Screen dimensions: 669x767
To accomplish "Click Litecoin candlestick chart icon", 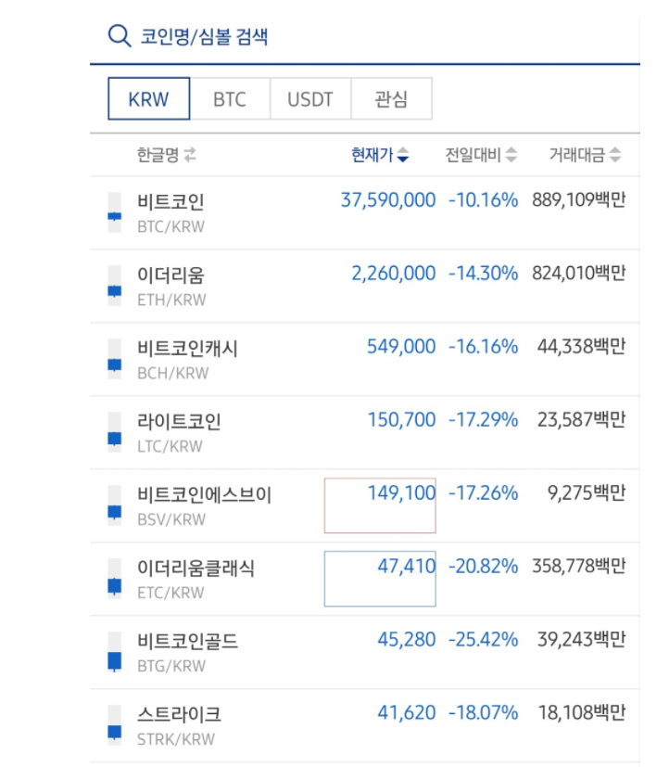I will [114, 432].
